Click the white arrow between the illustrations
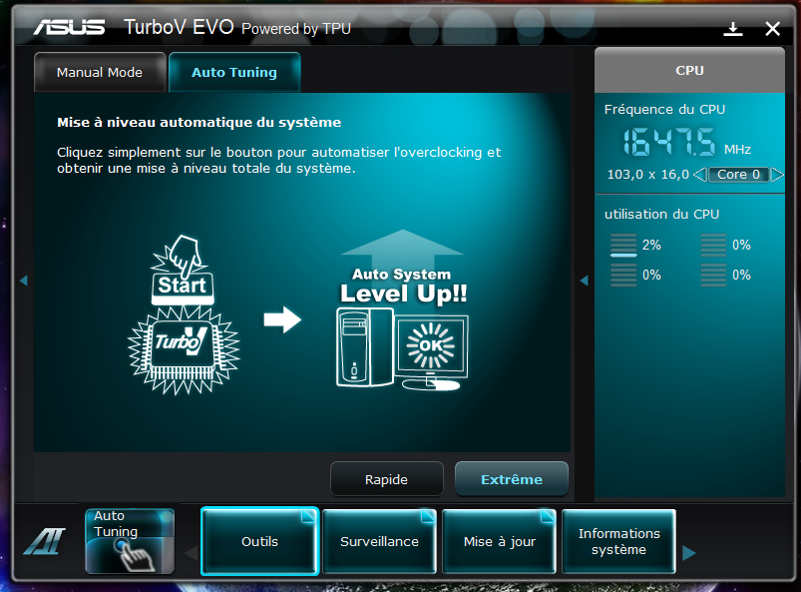The height and width of the screenshot is (592, 801). 282,320
